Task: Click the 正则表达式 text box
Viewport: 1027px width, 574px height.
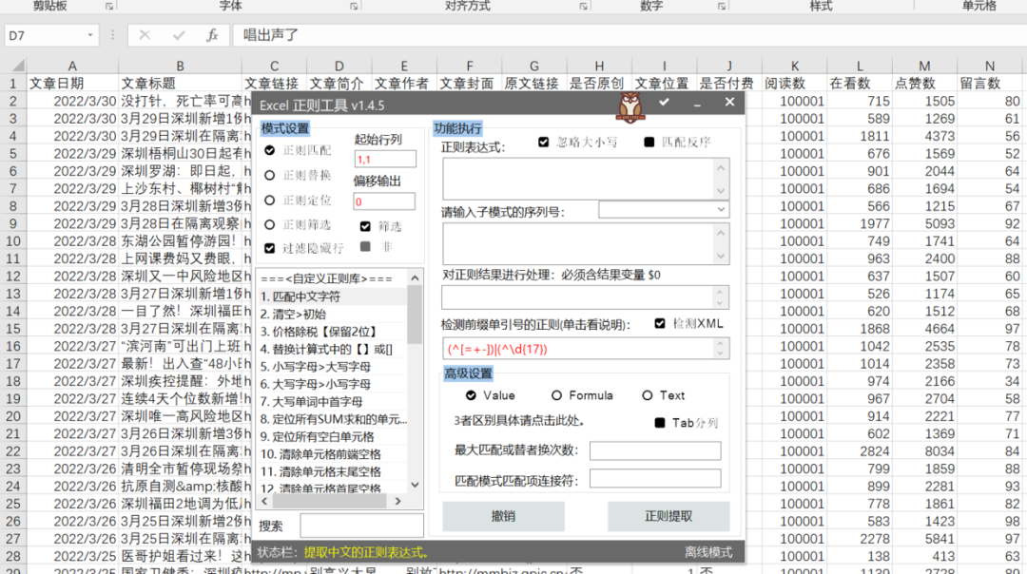Action: pyautogui.click(x=578, y=179)
